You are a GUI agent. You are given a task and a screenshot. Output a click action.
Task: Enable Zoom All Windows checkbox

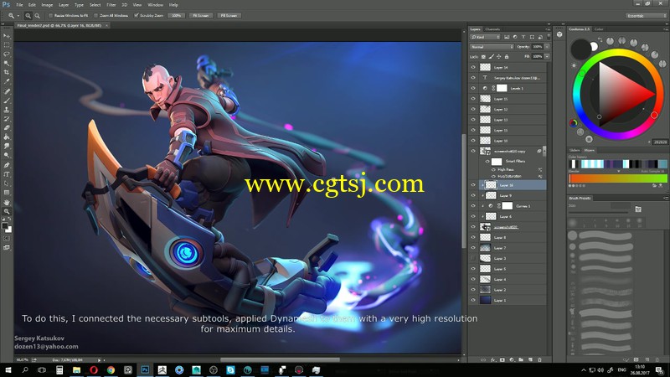[95, 15]
